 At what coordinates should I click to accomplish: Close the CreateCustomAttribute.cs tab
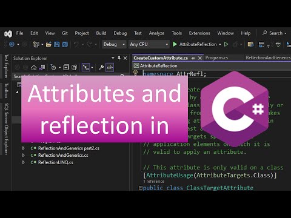tap(200, 58)
